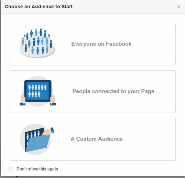
Task: Click the right hand holding the tablet
Action: coord(53,100)
